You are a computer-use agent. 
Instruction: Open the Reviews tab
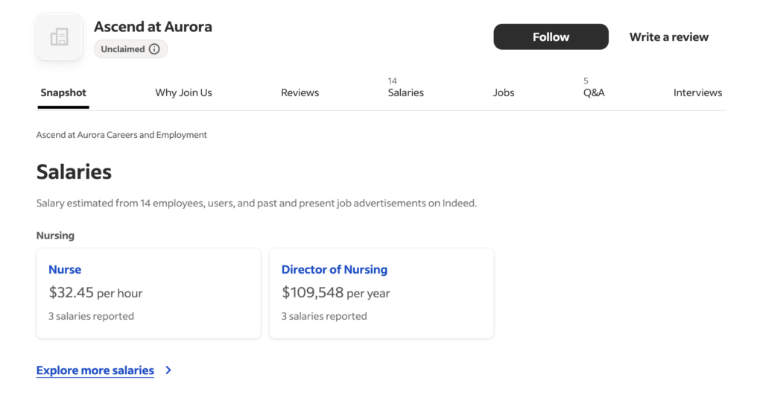click(x=300, y=92)
